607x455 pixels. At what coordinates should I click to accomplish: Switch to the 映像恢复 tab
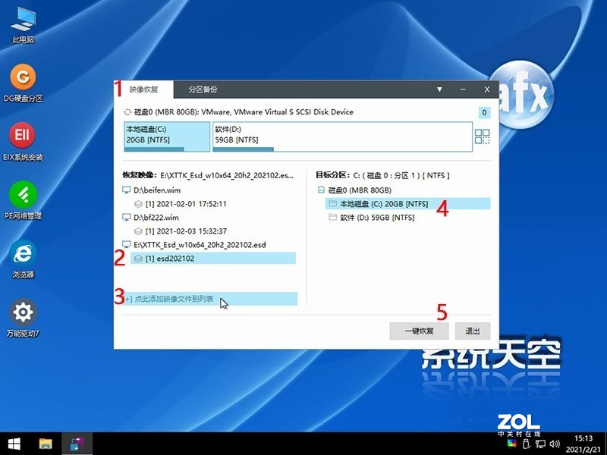tap(143, 89)
